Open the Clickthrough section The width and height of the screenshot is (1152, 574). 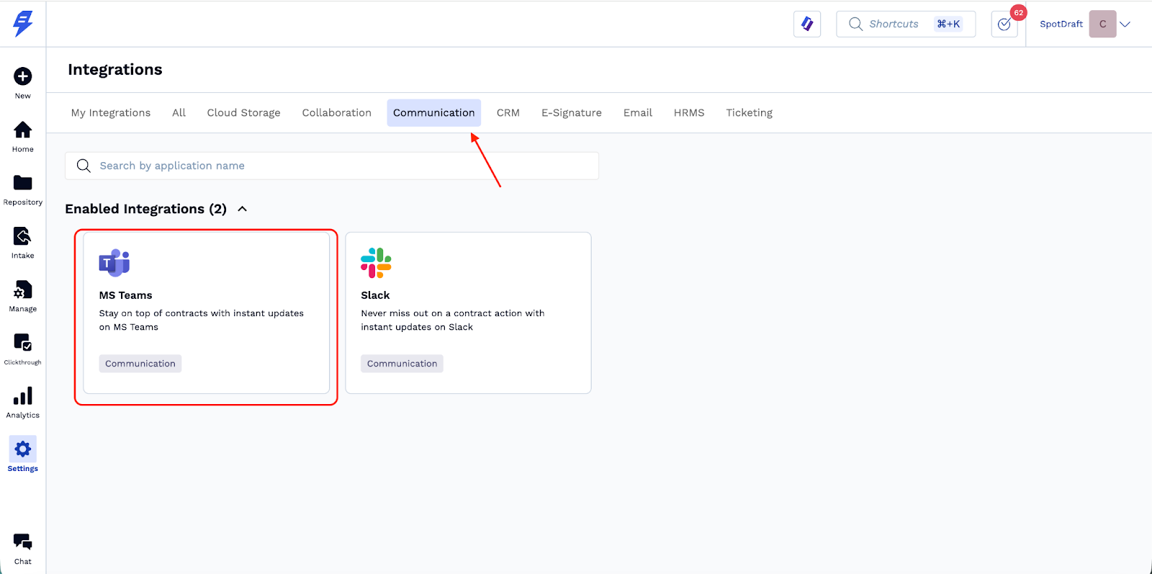23,343
